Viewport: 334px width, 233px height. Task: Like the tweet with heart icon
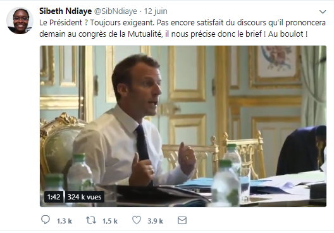137,220
